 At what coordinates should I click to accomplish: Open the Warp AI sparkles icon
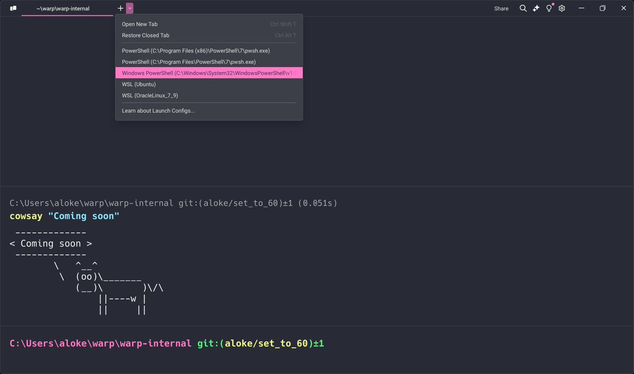coord(536,8)
